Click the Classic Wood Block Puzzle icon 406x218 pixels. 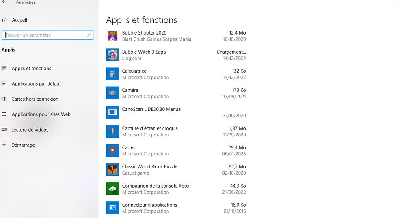coord(112,169)
